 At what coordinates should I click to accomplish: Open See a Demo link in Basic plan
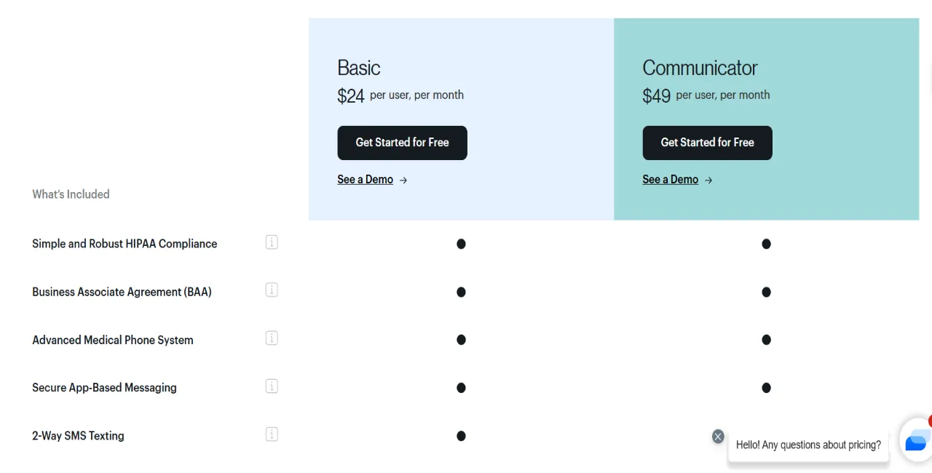(365, 180)
